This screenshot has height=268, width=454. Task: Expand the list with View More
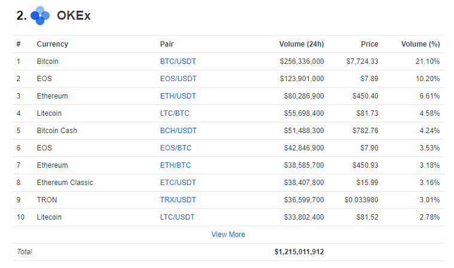pos(228,235)
